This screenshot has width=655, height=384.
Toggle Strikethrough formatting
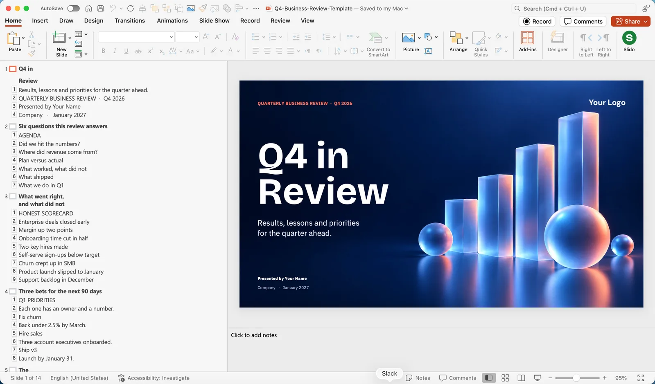(x=138, y=51)
